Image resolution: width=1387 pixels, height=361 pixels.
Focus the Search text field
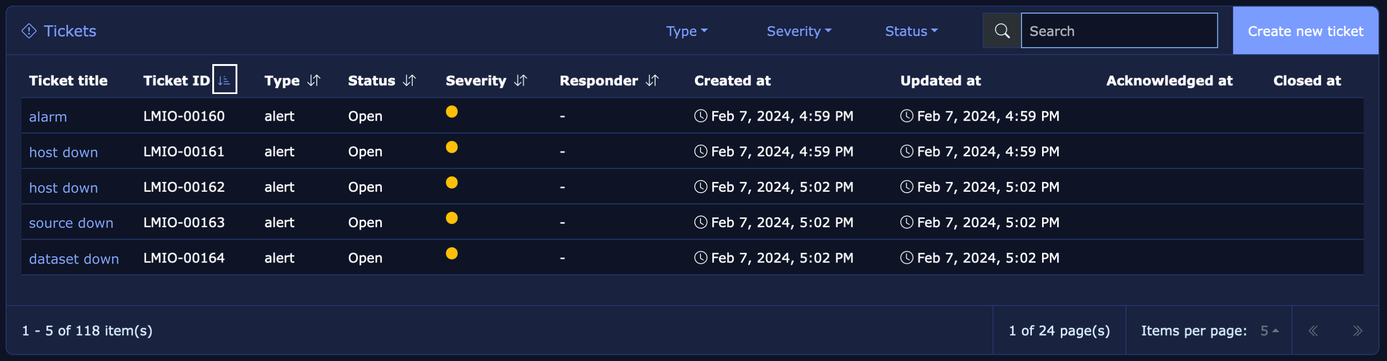[1119, 31]
